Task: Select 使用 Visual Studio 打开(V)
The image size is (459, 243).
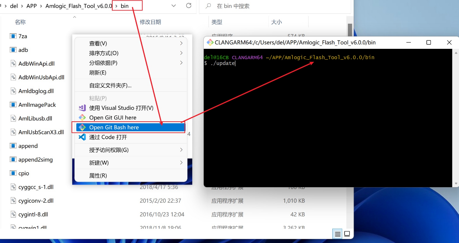Action: [130, 108]
